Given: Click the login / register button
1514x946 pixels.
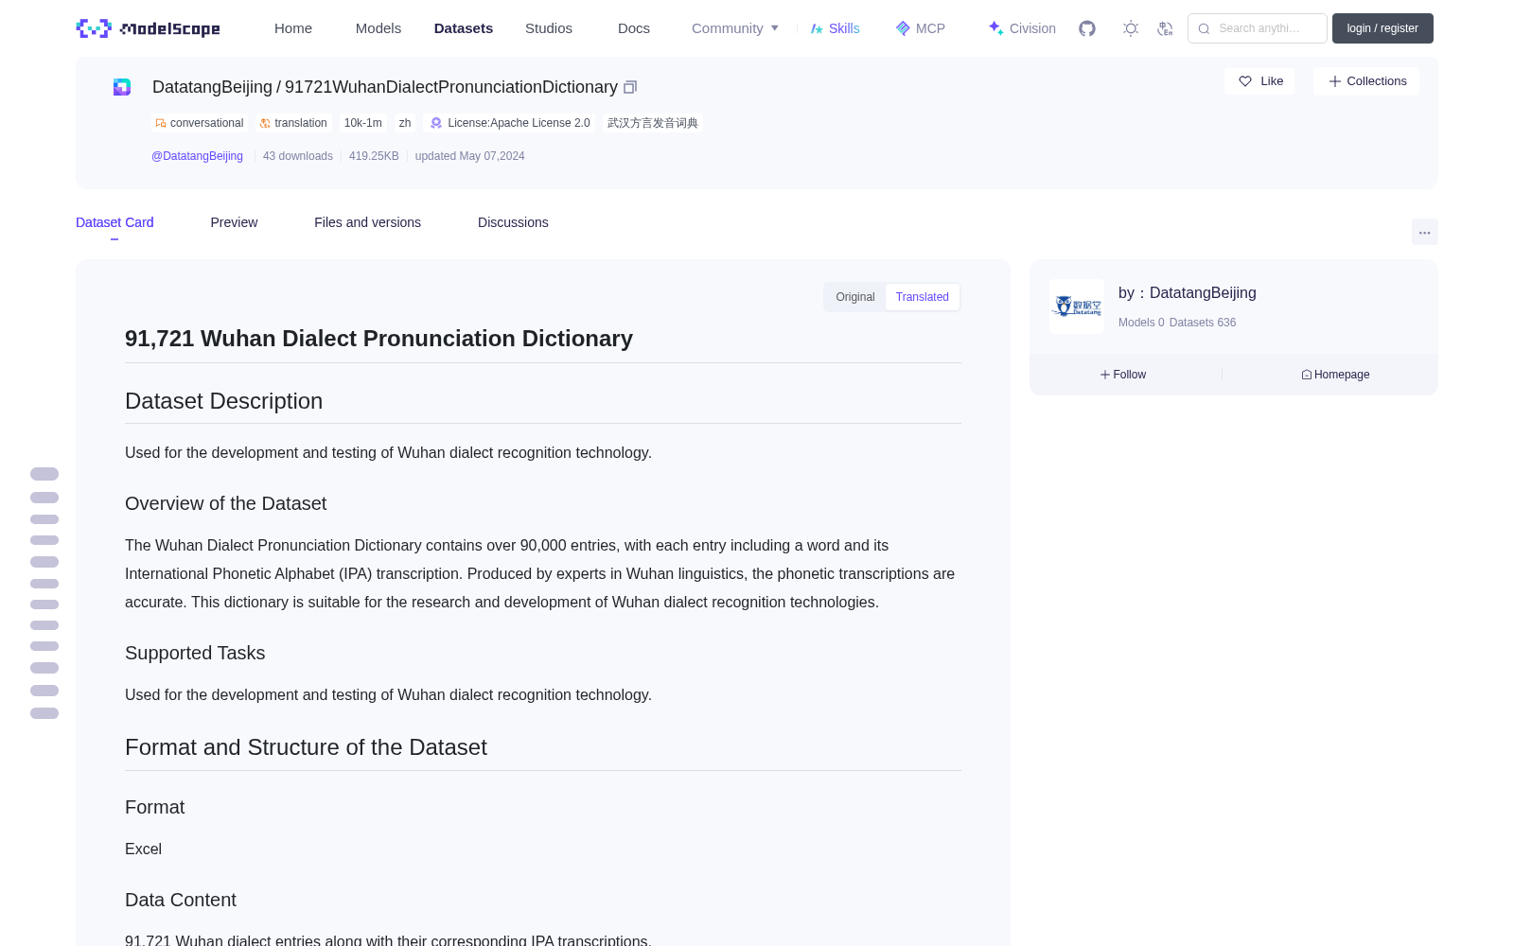Looking at the screenshot, I should pos(1382,28).
